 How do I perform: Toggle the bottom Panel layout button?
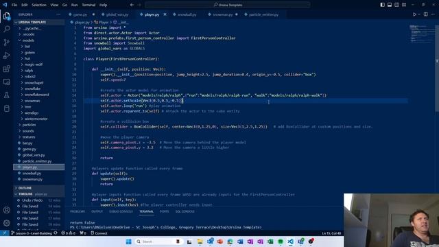tap(390, 5)
